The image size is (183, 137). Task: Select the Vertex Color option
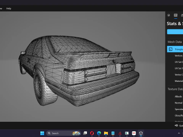pyautogui.click(x=179, y=75)
